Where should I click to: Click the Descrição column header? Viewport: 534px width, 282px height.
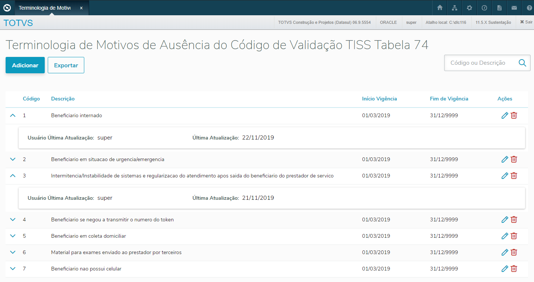(63, 99)
